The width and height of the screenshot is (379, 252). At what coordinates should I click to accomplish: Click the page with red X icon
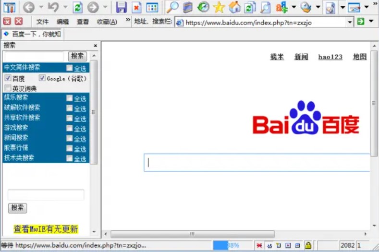pyautogui.click(x=136, y=7)
